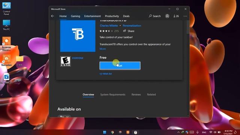Open the Store search
Viewport: 240px width, 135px height.
point(155,16)
